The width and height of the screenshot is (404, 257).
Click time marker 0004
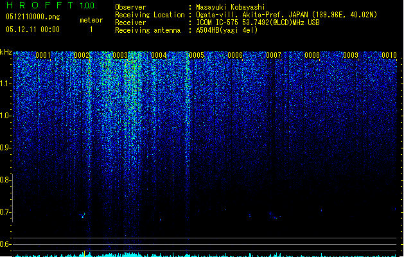159,55
